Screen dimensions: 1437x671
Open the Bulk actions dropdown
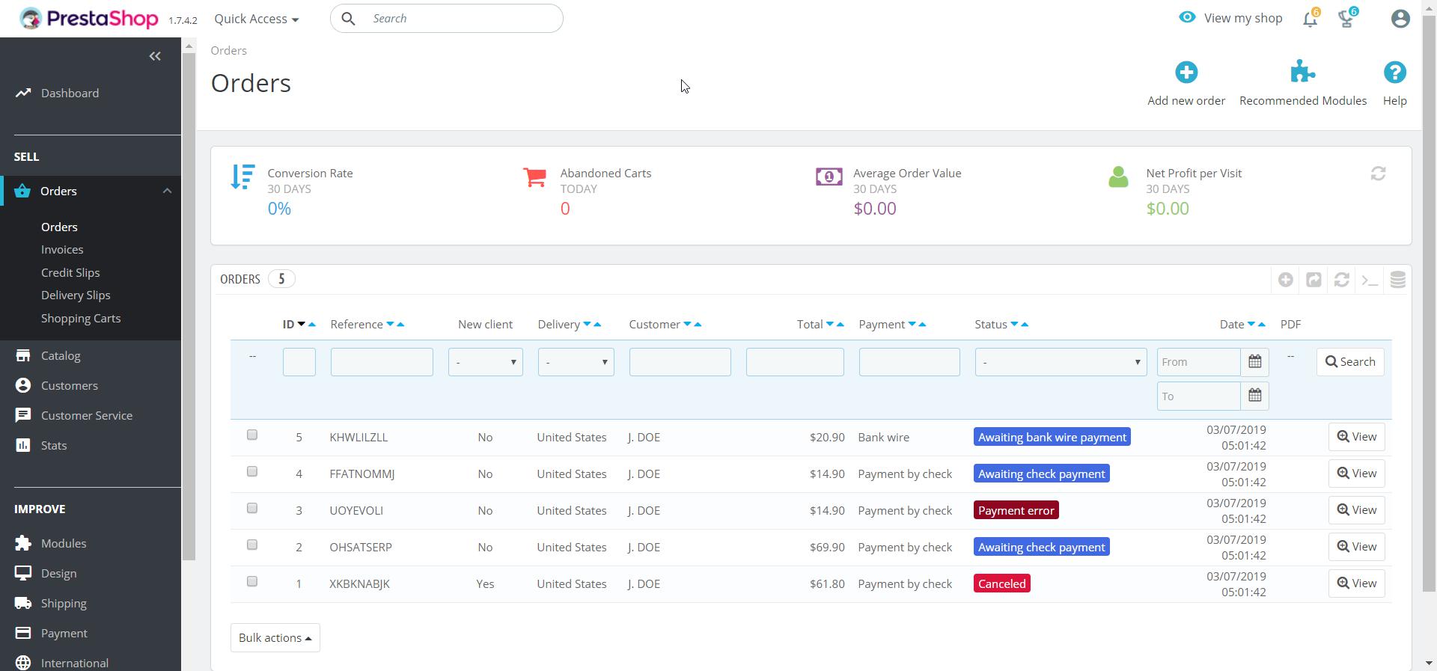275,638
